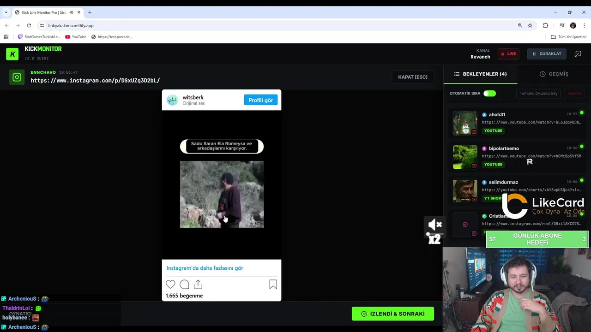Viewport: 591px width, 332px height.
Task: Click the YOUTUBE tag under ahoh31
Action: tap(493, 130)
